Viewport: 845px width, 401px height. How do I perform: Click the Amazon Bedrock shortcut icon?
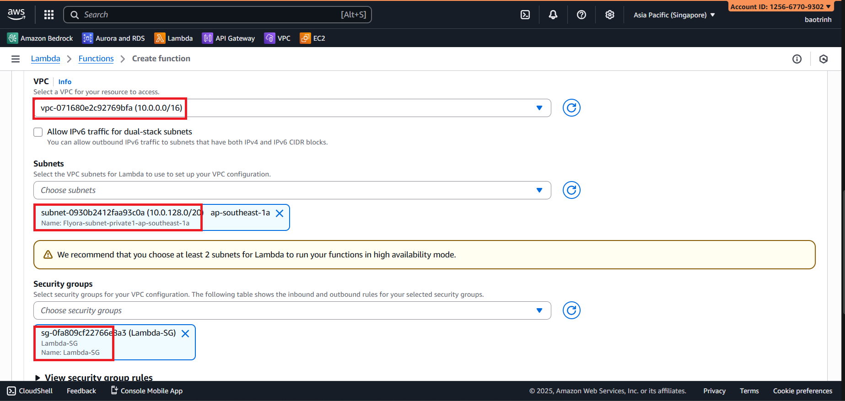[13, 38]
